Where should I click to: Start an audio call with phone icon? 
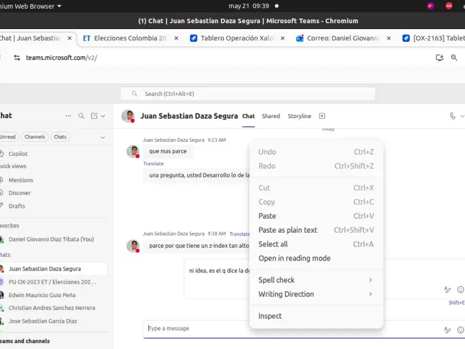pos(453,116)
